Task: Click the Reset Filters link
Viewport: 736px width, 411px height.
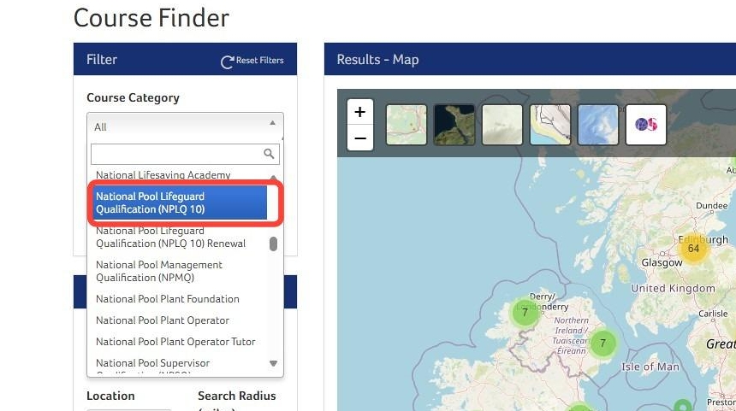Action: [x=252, y=61]
